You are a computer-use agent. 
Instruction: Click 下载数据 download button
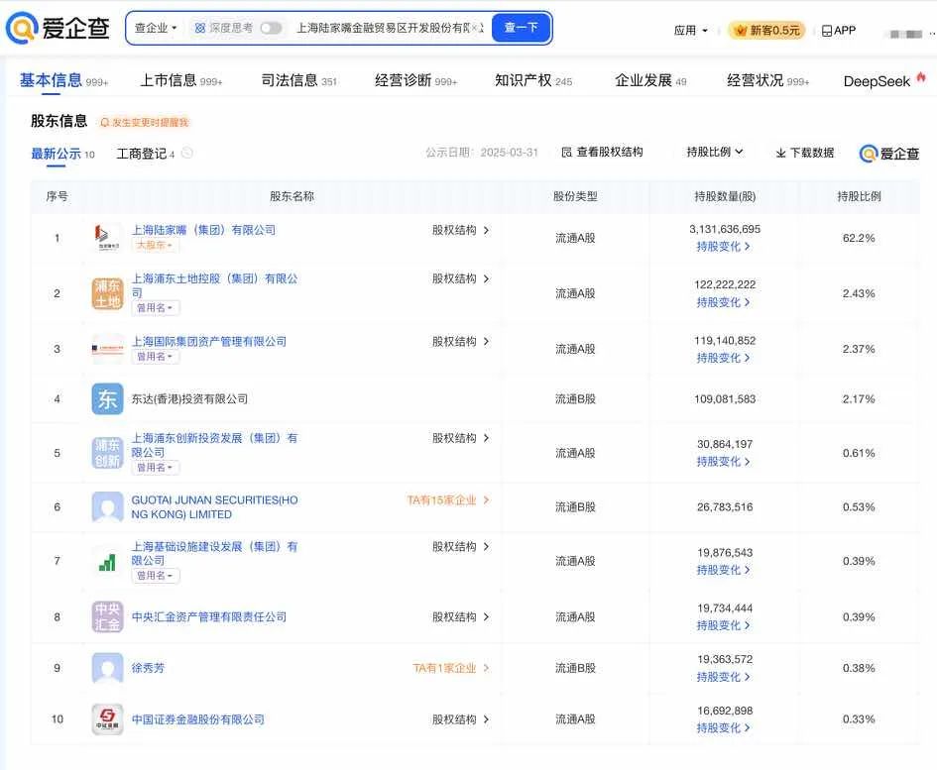(805, 153)
